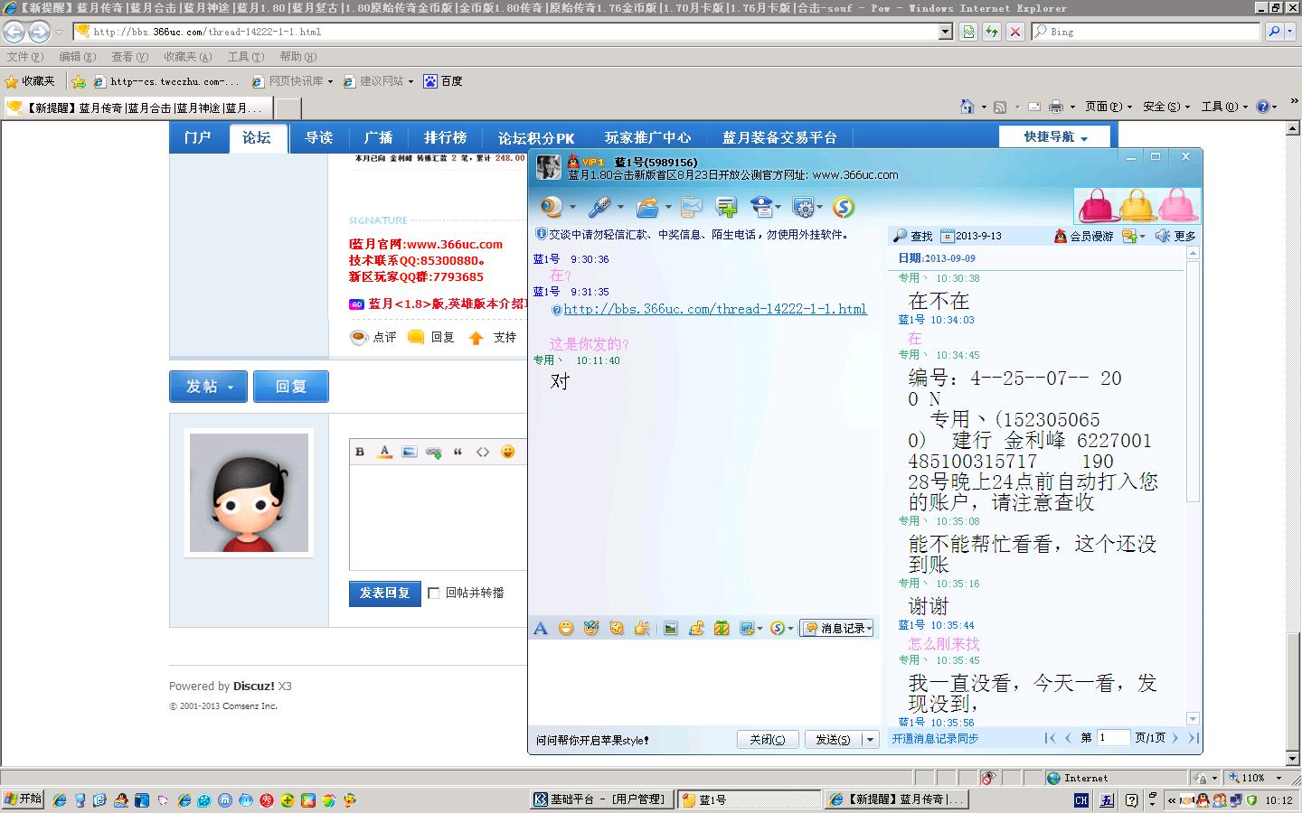This screenshot has height=813, width=1302.
Task: Click the insert image icon in forum editor
Action: pyautogui.click(x=409, y=452)
